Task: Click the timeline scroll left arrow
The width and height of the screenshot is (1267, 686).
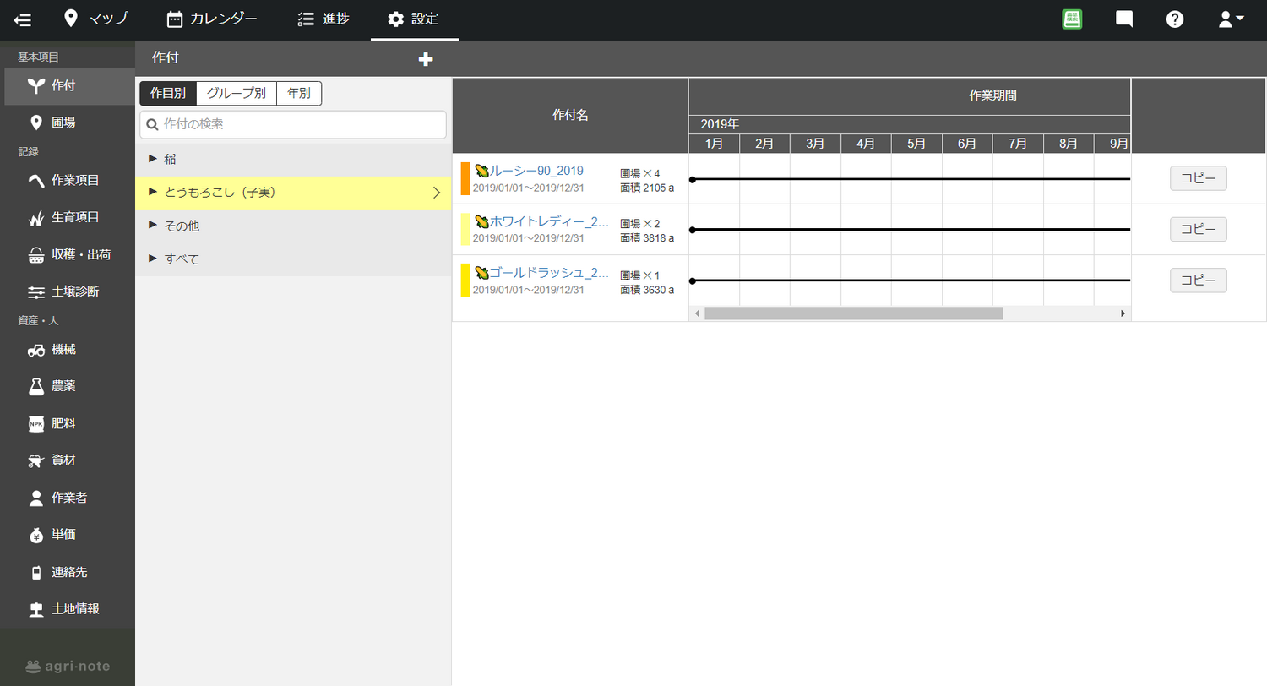Action: pyautogui.click(x=697, y=313)
